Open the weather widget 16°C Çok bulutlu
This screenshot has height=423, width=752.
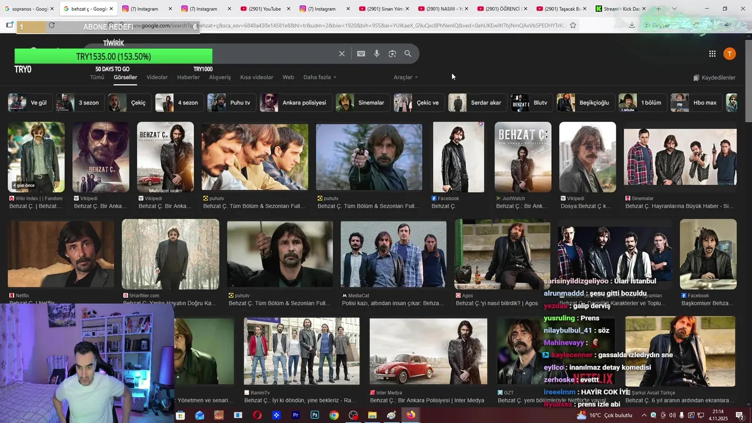click(x=605, y=415)
